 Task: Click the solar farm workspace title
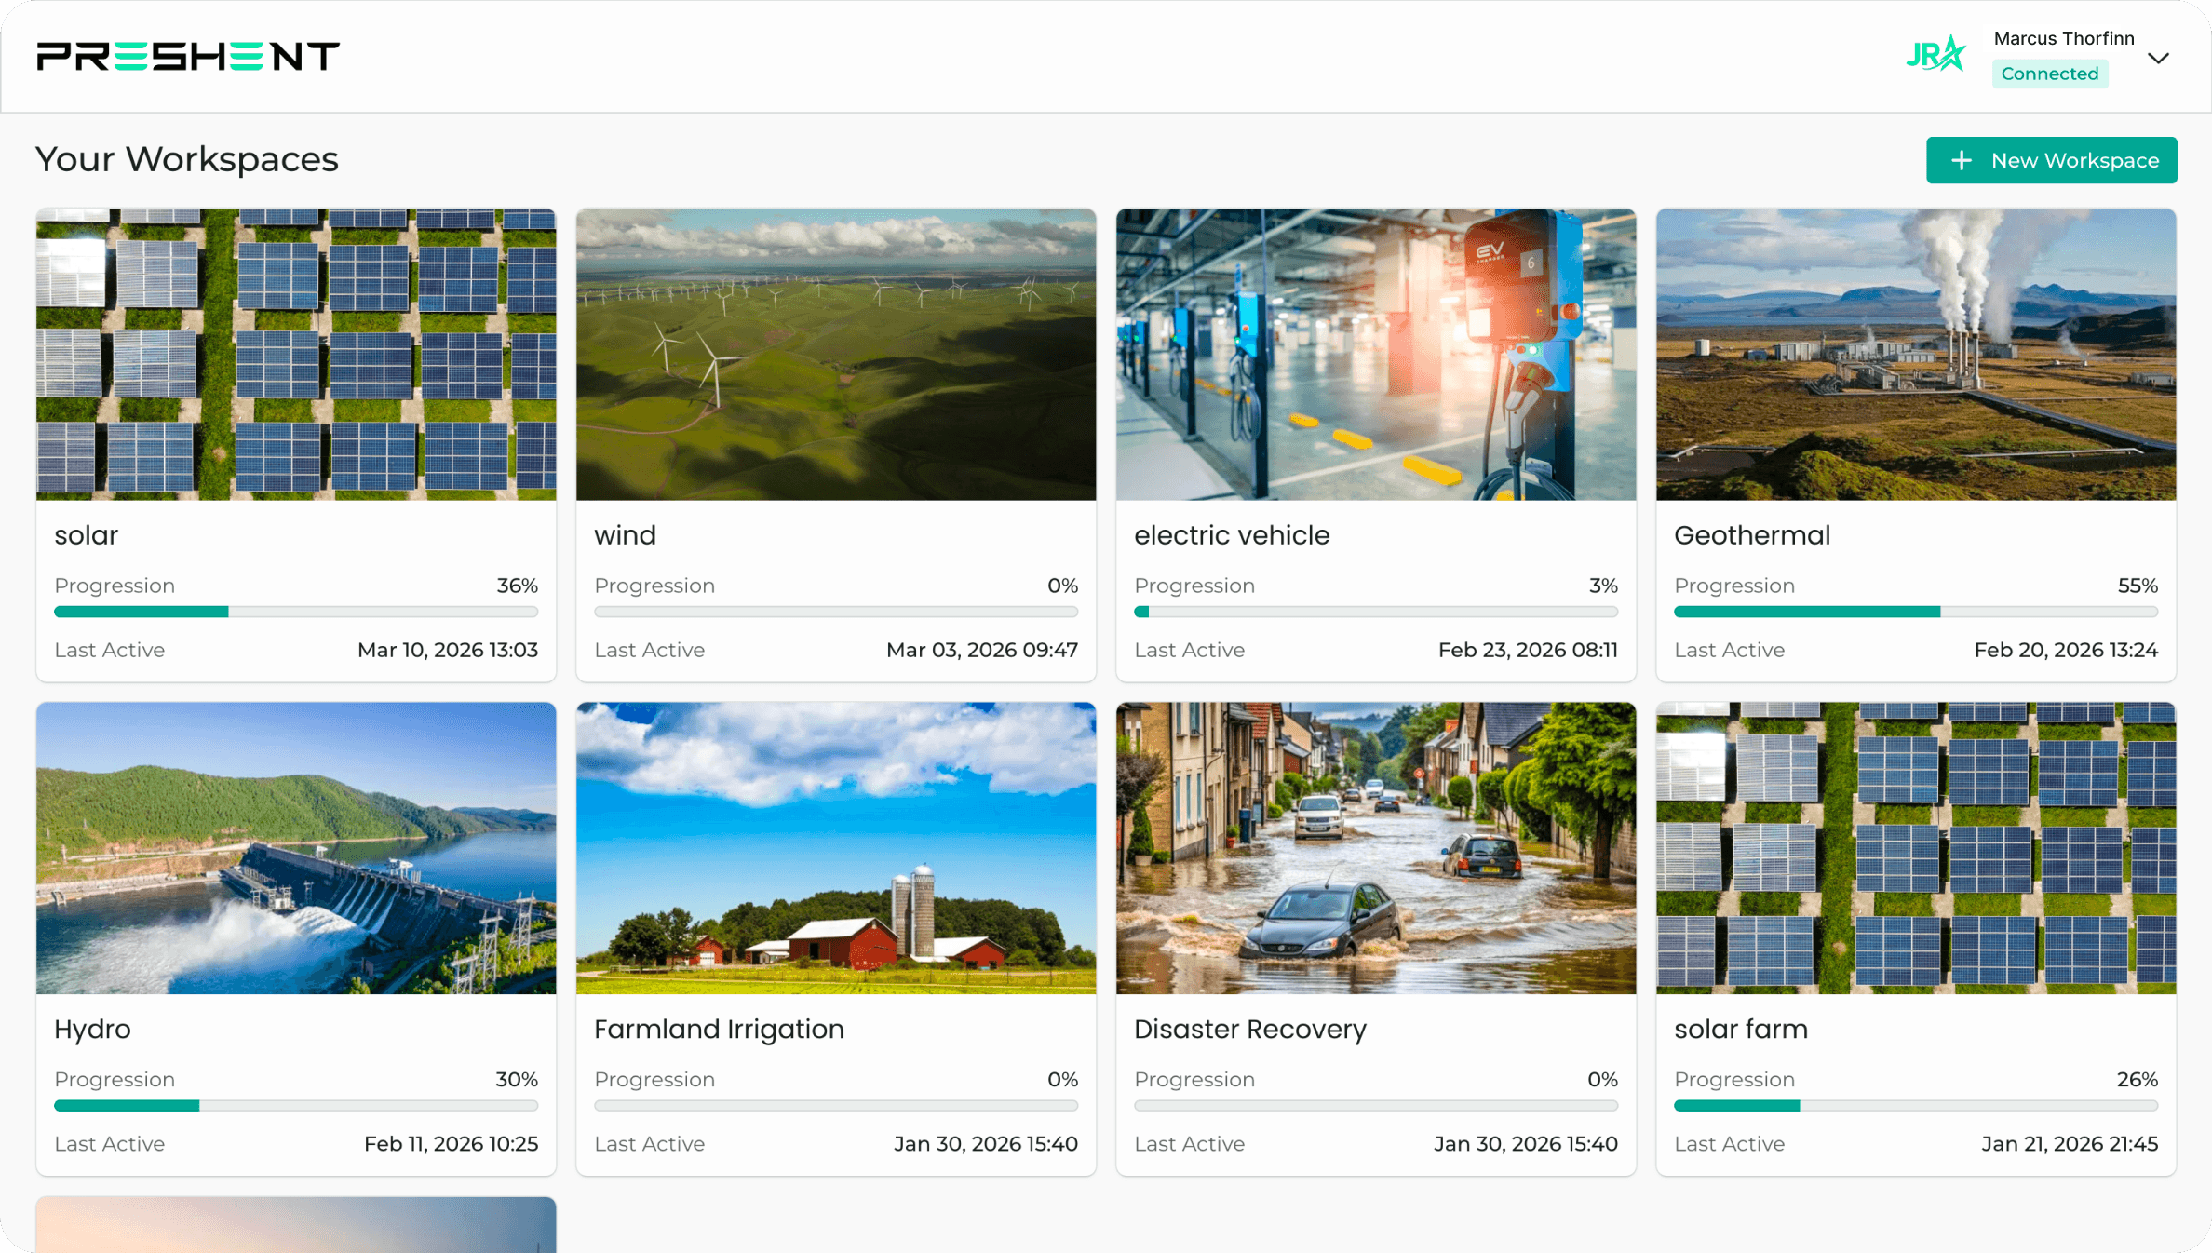(x=1740, y=1029)
